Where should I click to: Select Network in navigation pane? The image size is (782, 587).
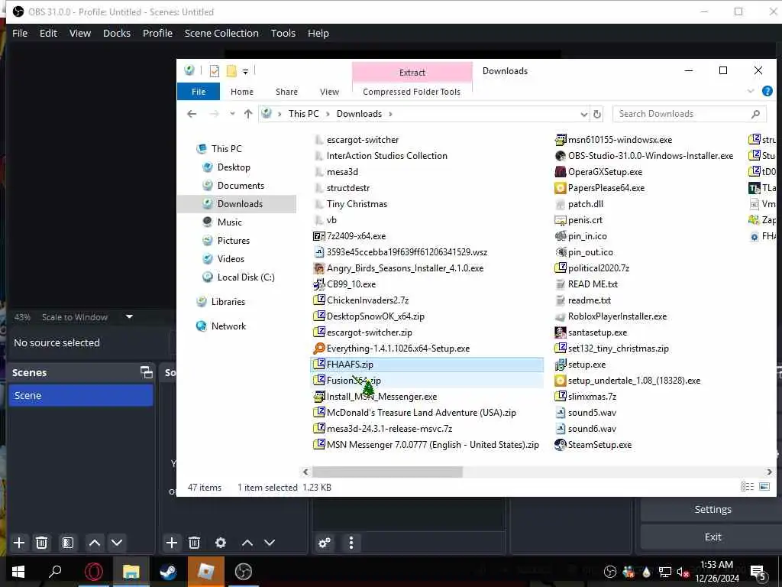(x=228, y=326)
